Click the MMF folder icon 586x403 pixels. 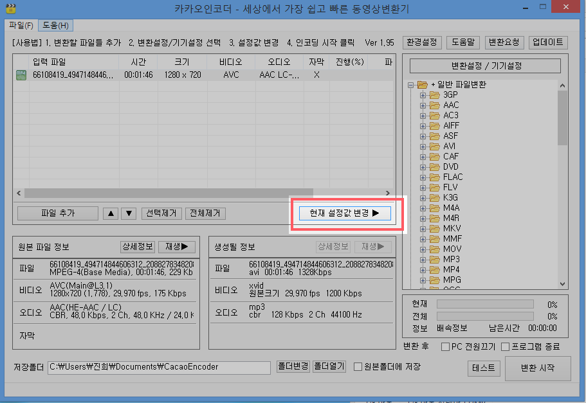coord(434,238)
